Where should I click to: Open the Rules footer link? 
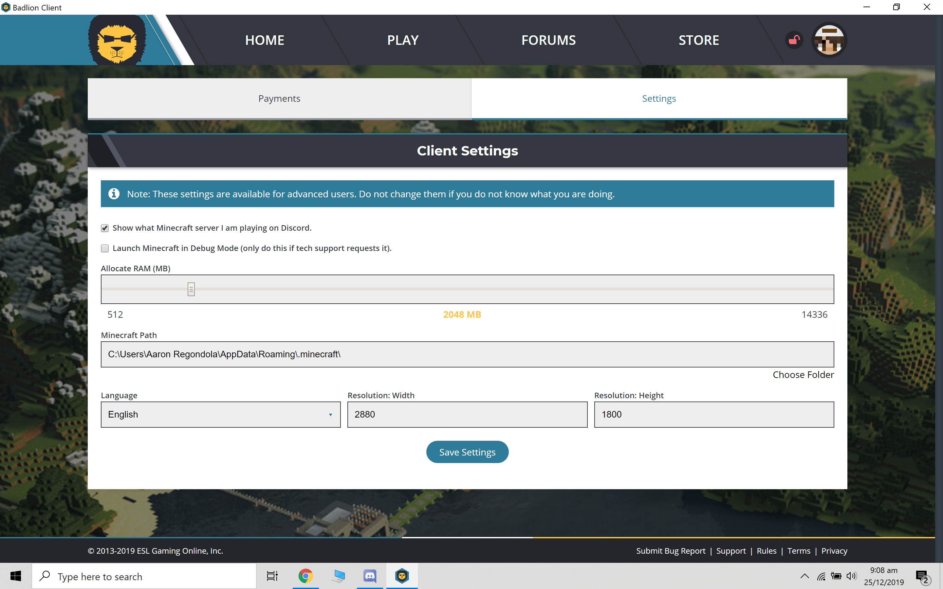[x=767, y=551]
